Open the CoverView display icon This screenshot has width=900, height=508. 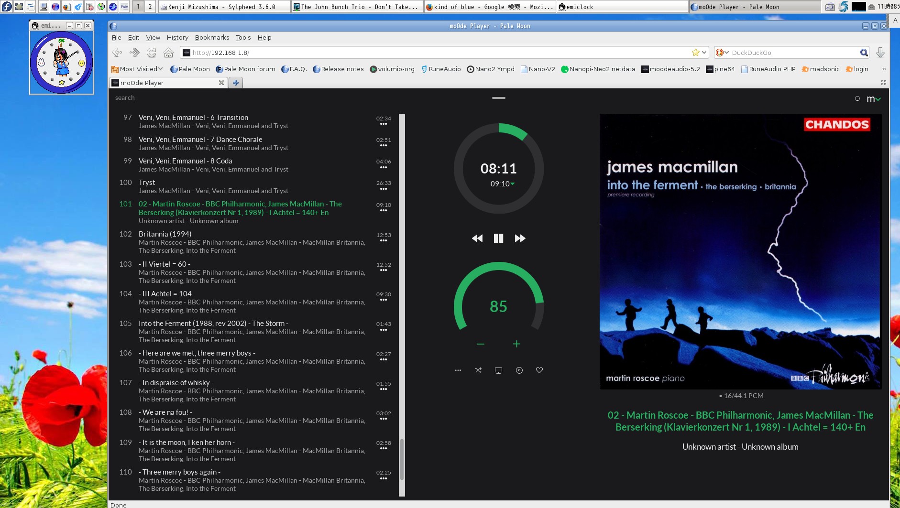(499, 370)
